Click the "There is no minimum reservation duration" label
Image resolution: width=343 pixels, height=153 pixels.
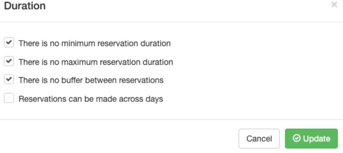pyautogui.click(x=94, y=43)
